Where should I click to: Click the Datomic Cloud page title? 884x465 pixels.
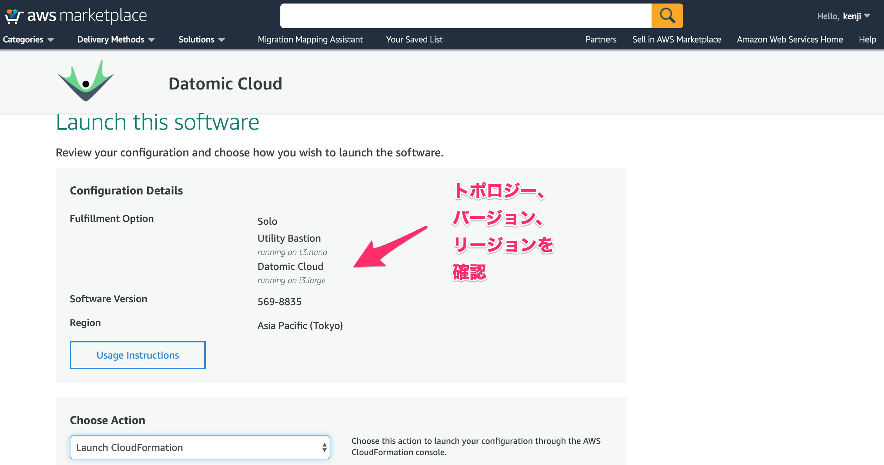pos(225,84)
